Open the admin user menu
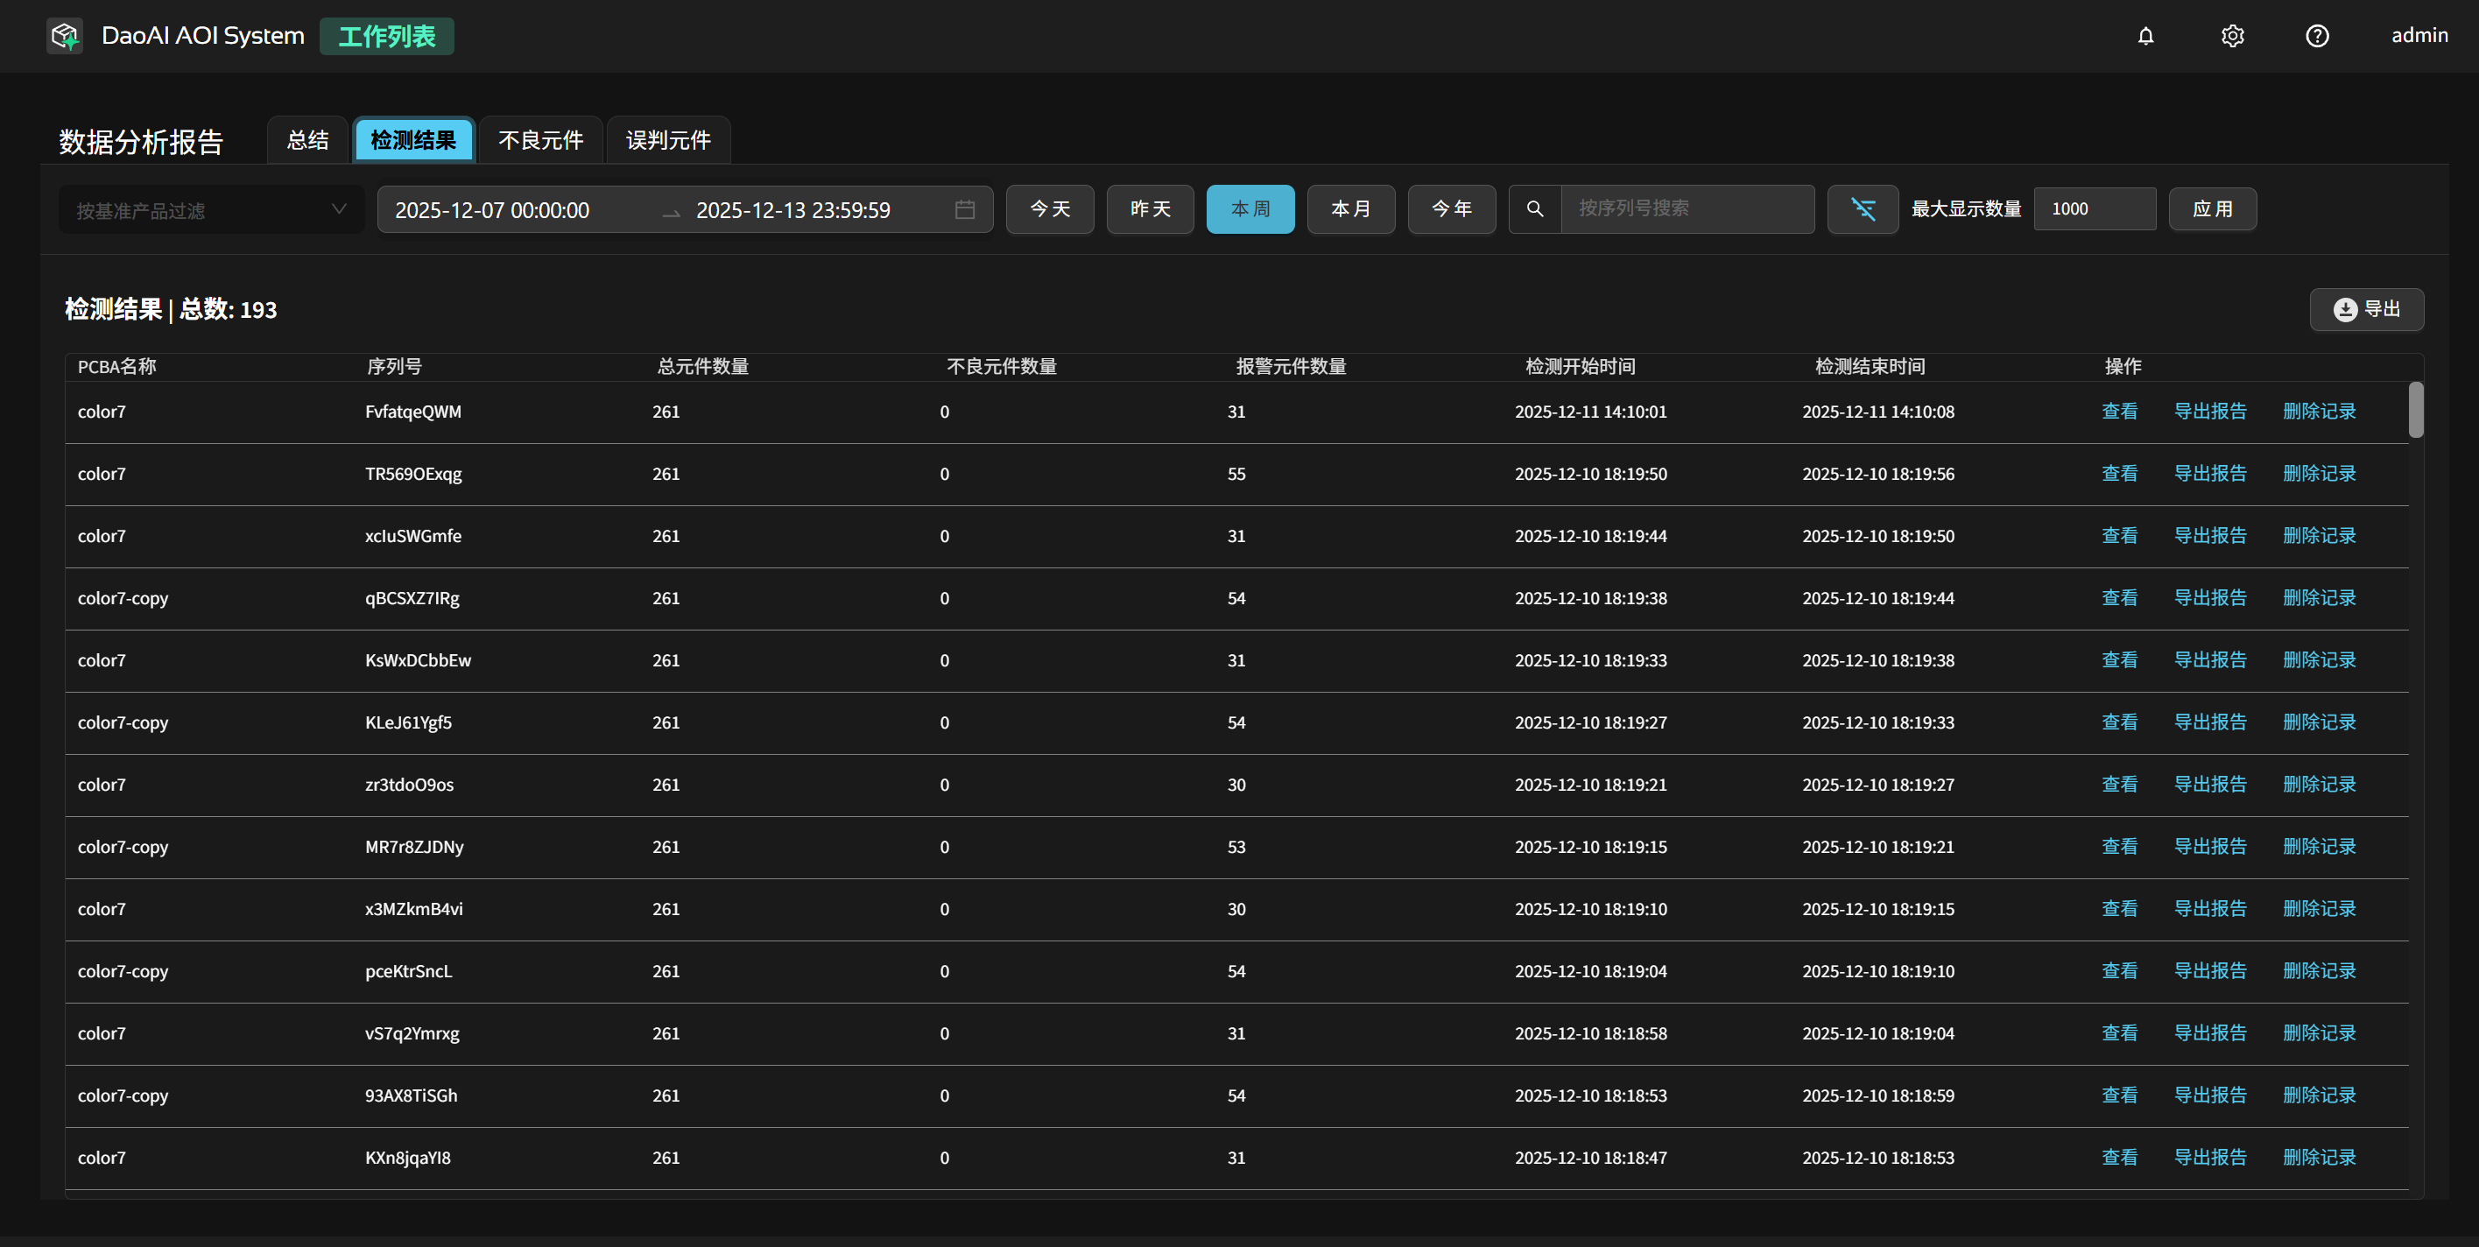The height and width of the screenshot is (1247, 2479). click(2419, 36)
